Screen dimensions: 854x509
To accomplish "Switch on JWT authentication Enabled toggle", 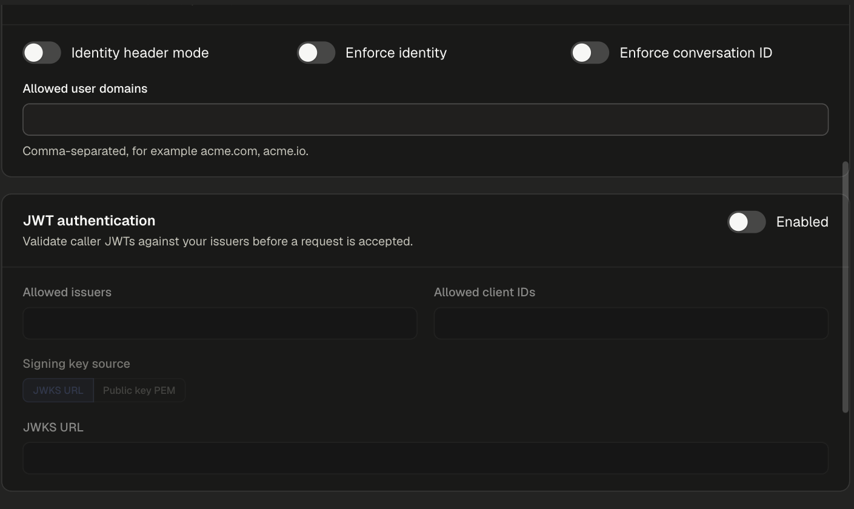I will tap(747, 222).
